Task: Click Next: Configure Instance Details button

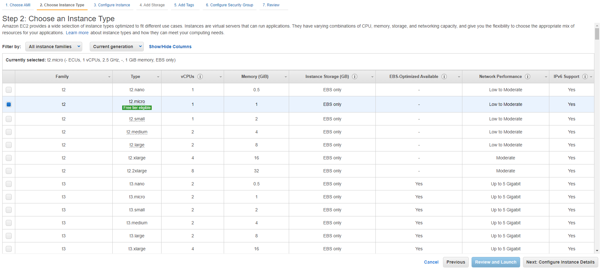Action: [560, 262]
